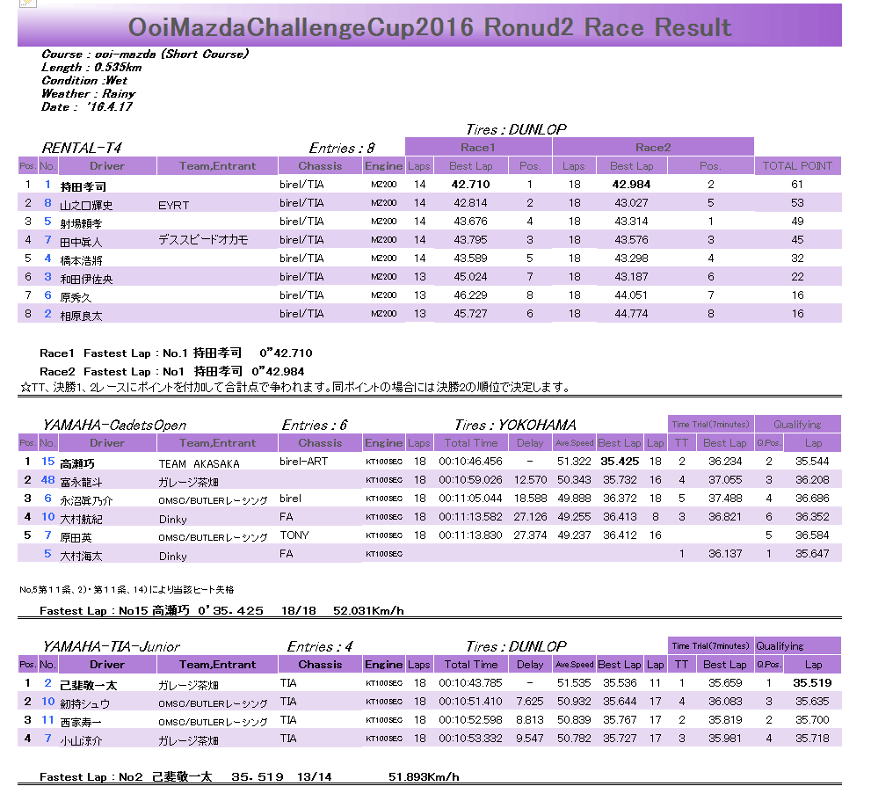This screenshot has height=801, width=871.
Task: Click qualifying lap 35.647
Action: point(813,554)
